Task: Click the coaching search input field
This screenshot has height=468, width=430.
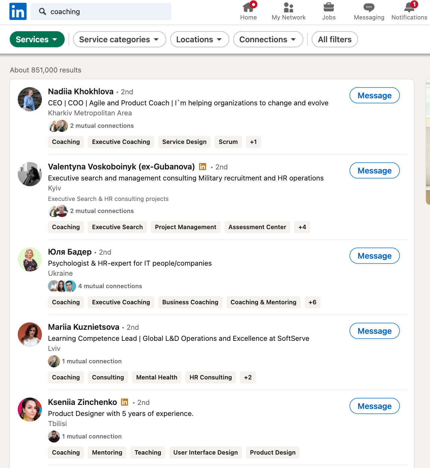Action: tap(101, 11)
